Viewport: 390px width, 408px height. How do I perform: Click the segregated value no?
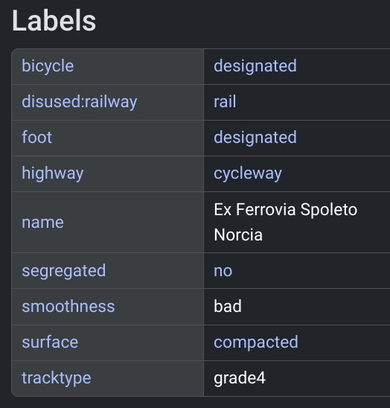(223, 271)
